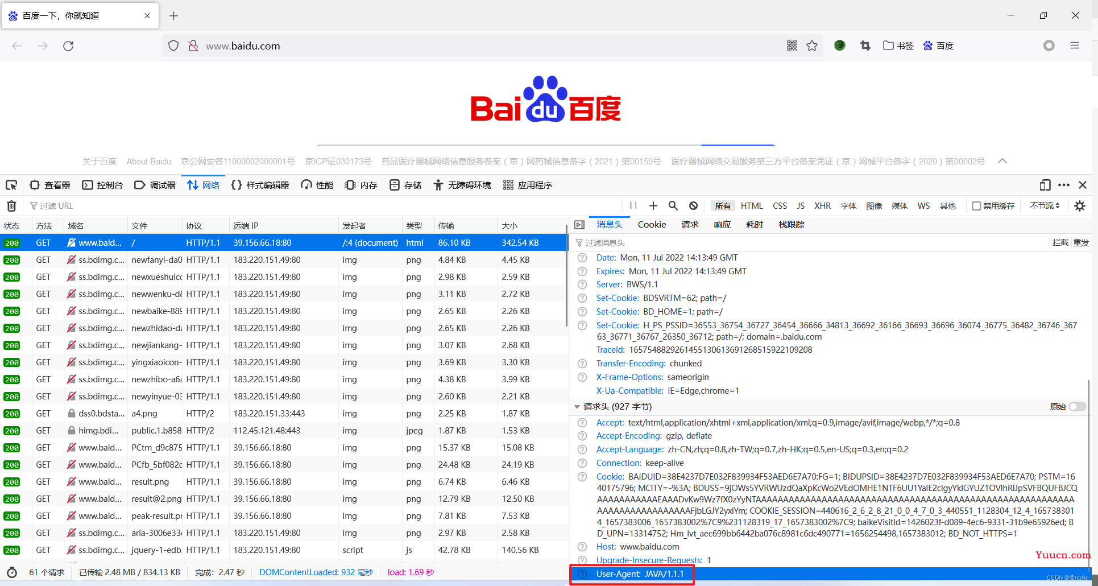
Task: Open the Accessibility (无障碍环境) panel
Action: point(462,185)
